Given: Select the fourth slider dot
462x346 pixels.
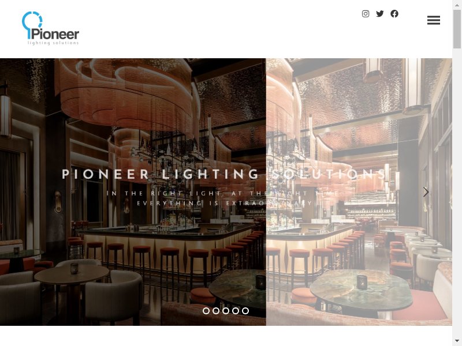Looking at the screenshot, I should [x=236, y=311].
